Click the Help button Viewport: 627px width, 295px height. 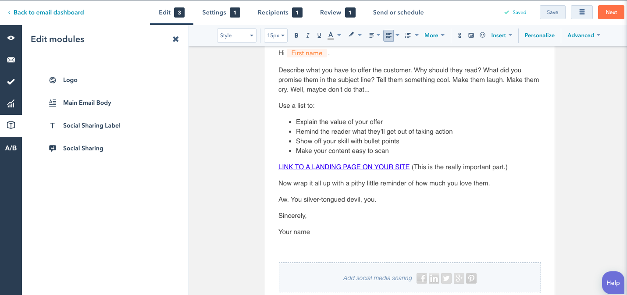tap(613, 283)
